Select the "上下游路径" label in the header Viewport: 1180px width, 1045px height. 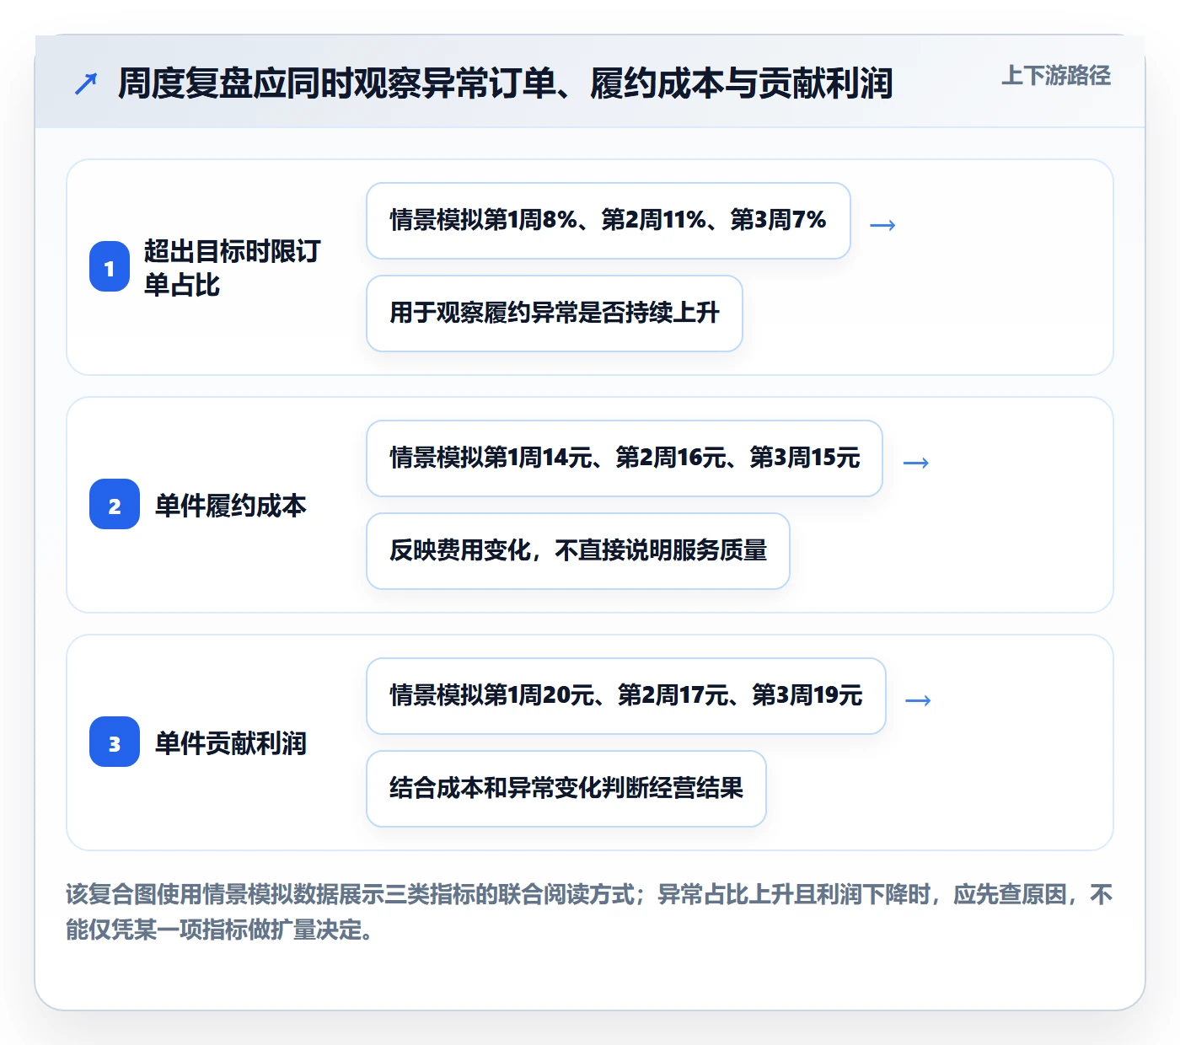pyautogui.click(x=1056, y=76)
